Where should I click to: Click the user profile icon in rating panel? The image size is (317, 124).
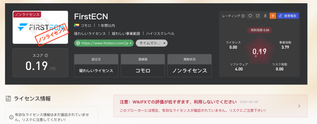265,16
